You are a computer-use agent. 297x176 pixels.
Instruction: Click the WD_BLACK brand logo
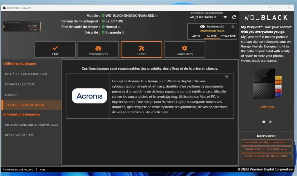266,18
